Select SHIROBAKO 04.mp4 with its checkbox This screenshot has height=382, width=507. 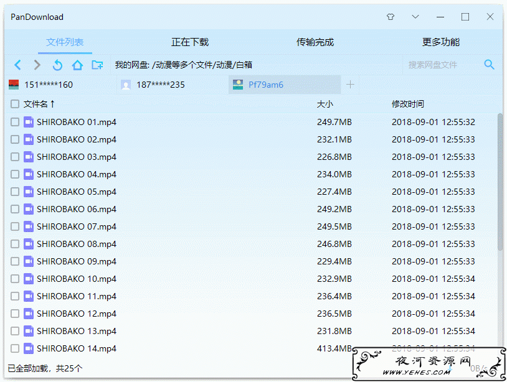[x=15, y=174]
